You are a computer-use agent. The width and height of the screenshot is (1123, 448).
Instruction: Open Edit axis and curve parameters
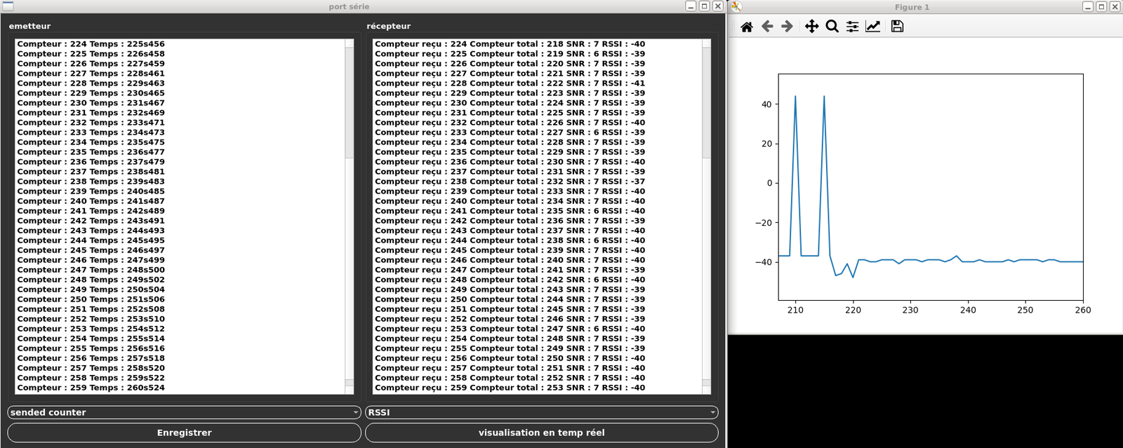click(x=872, y=27)
